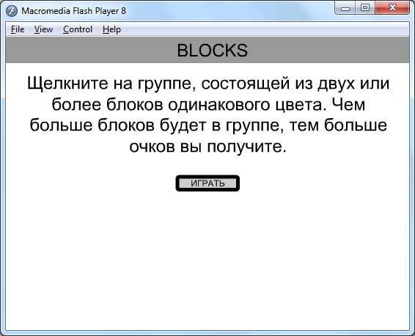Click the Flash Player icon in title bar
Viewport: 415px width, 336px height.
[12, 11]
